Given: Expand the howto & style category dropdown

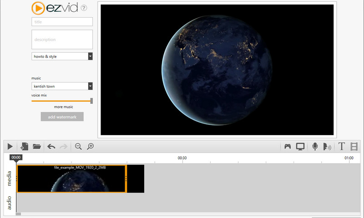Looking at the screenshot, I should pyautogui.click(x=90, y=57).
